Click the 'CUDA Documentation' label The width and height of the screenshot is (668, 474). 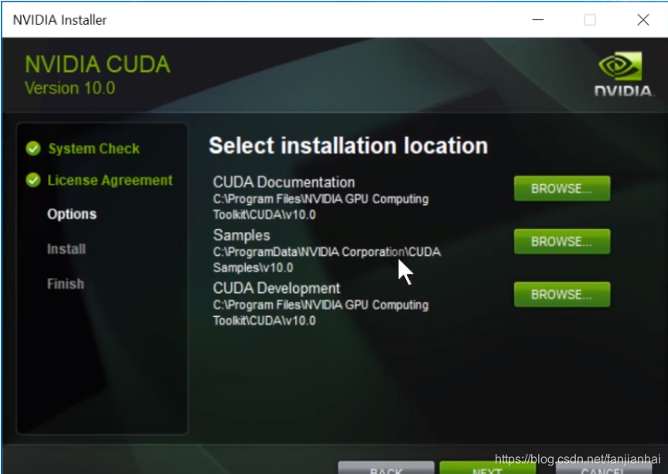[x=284, y=182]
